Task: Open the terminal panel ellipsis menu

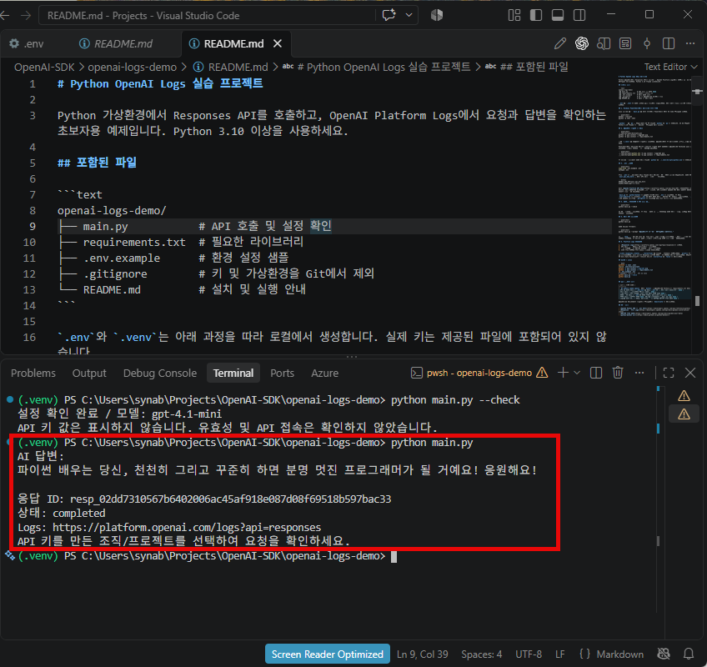Action: coord(639,373)
